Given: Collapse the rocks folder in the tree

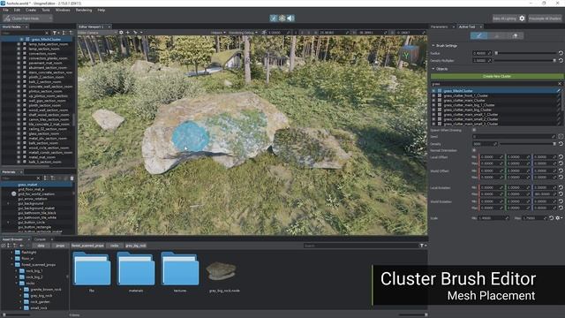Looking at the screenshot, I should coord(16,284).
